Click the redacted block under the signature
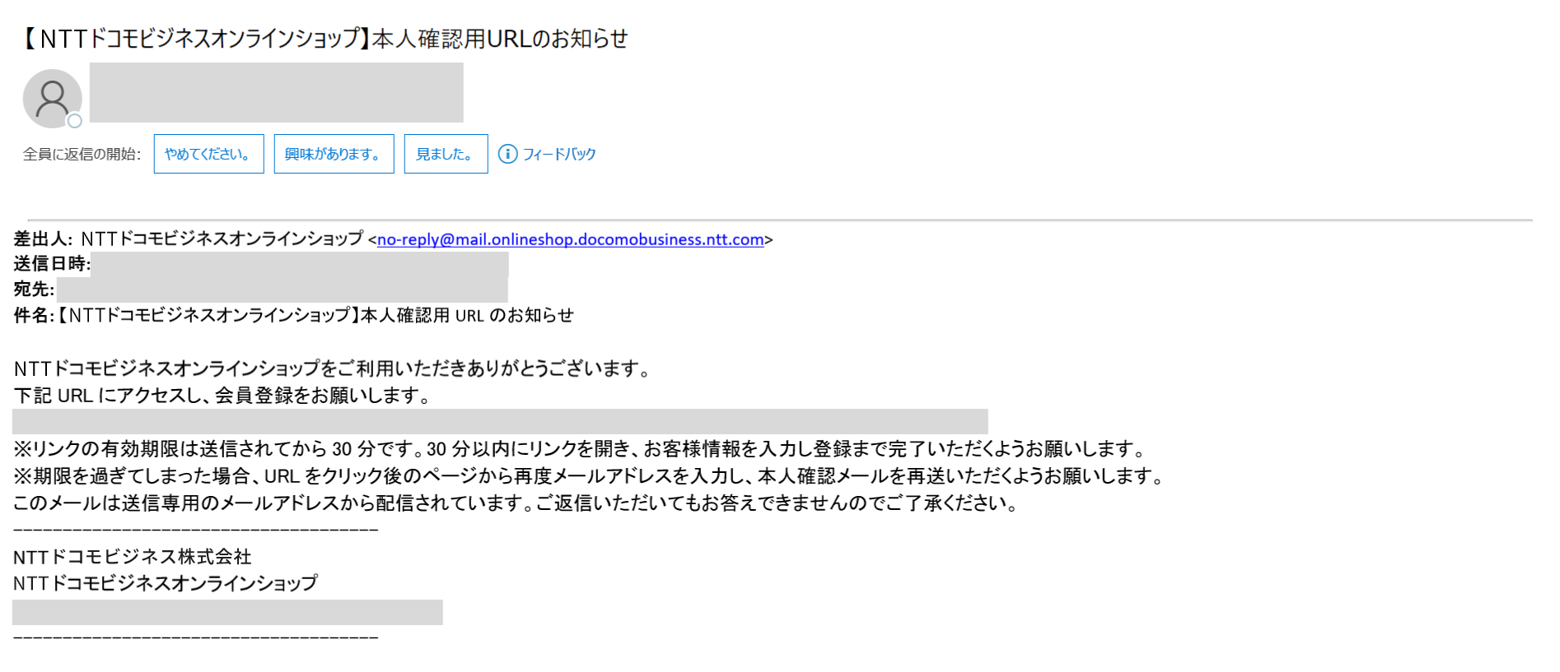The height and width of the screenshot is (672, 1560). pos(227,612)
